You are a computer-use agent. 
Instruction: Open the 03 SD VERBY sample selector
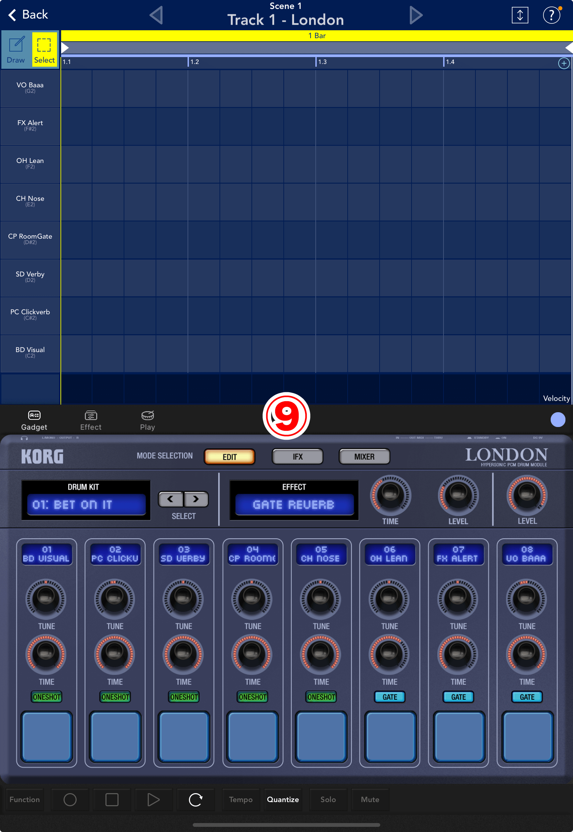pyautogui.click(x=183, y=554)
